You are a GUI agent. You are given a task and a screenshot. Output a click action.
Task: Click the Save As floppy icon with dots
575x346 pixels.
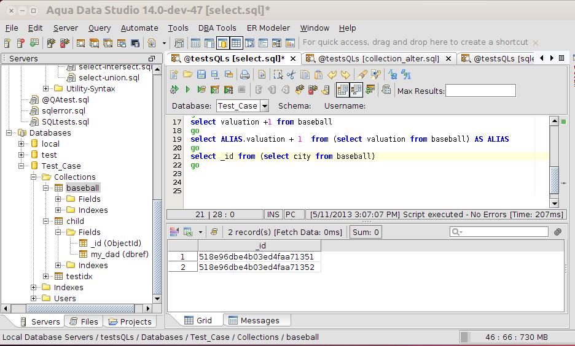tap(215, 75)
